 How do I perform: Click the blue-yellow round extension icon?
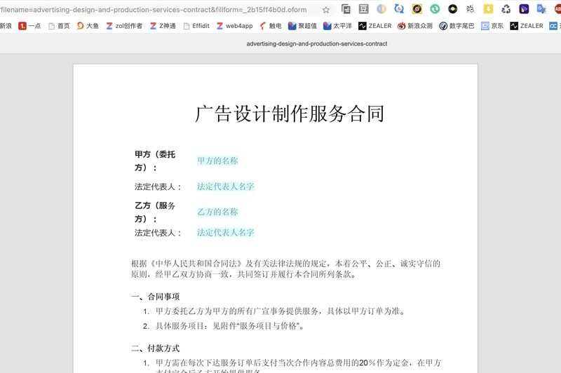(381, 9)
